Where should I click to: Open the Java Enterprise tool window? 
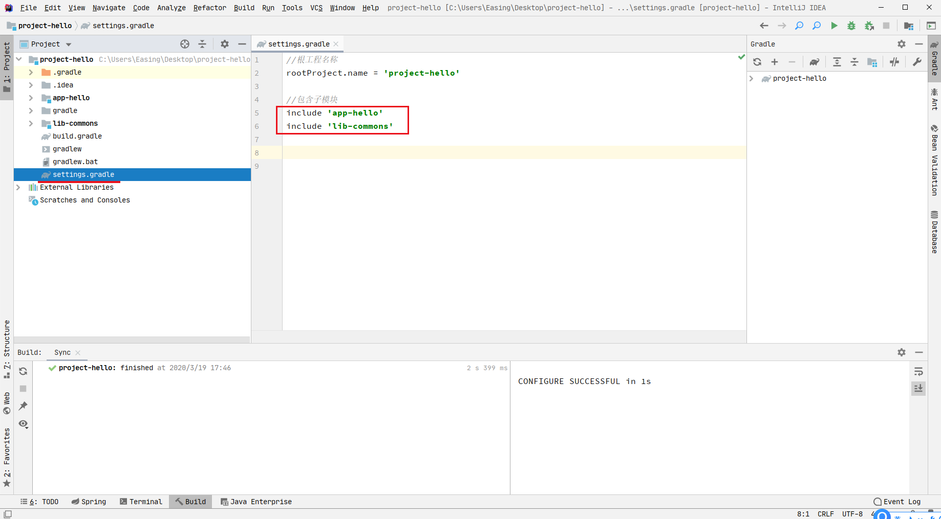(256, 502)
